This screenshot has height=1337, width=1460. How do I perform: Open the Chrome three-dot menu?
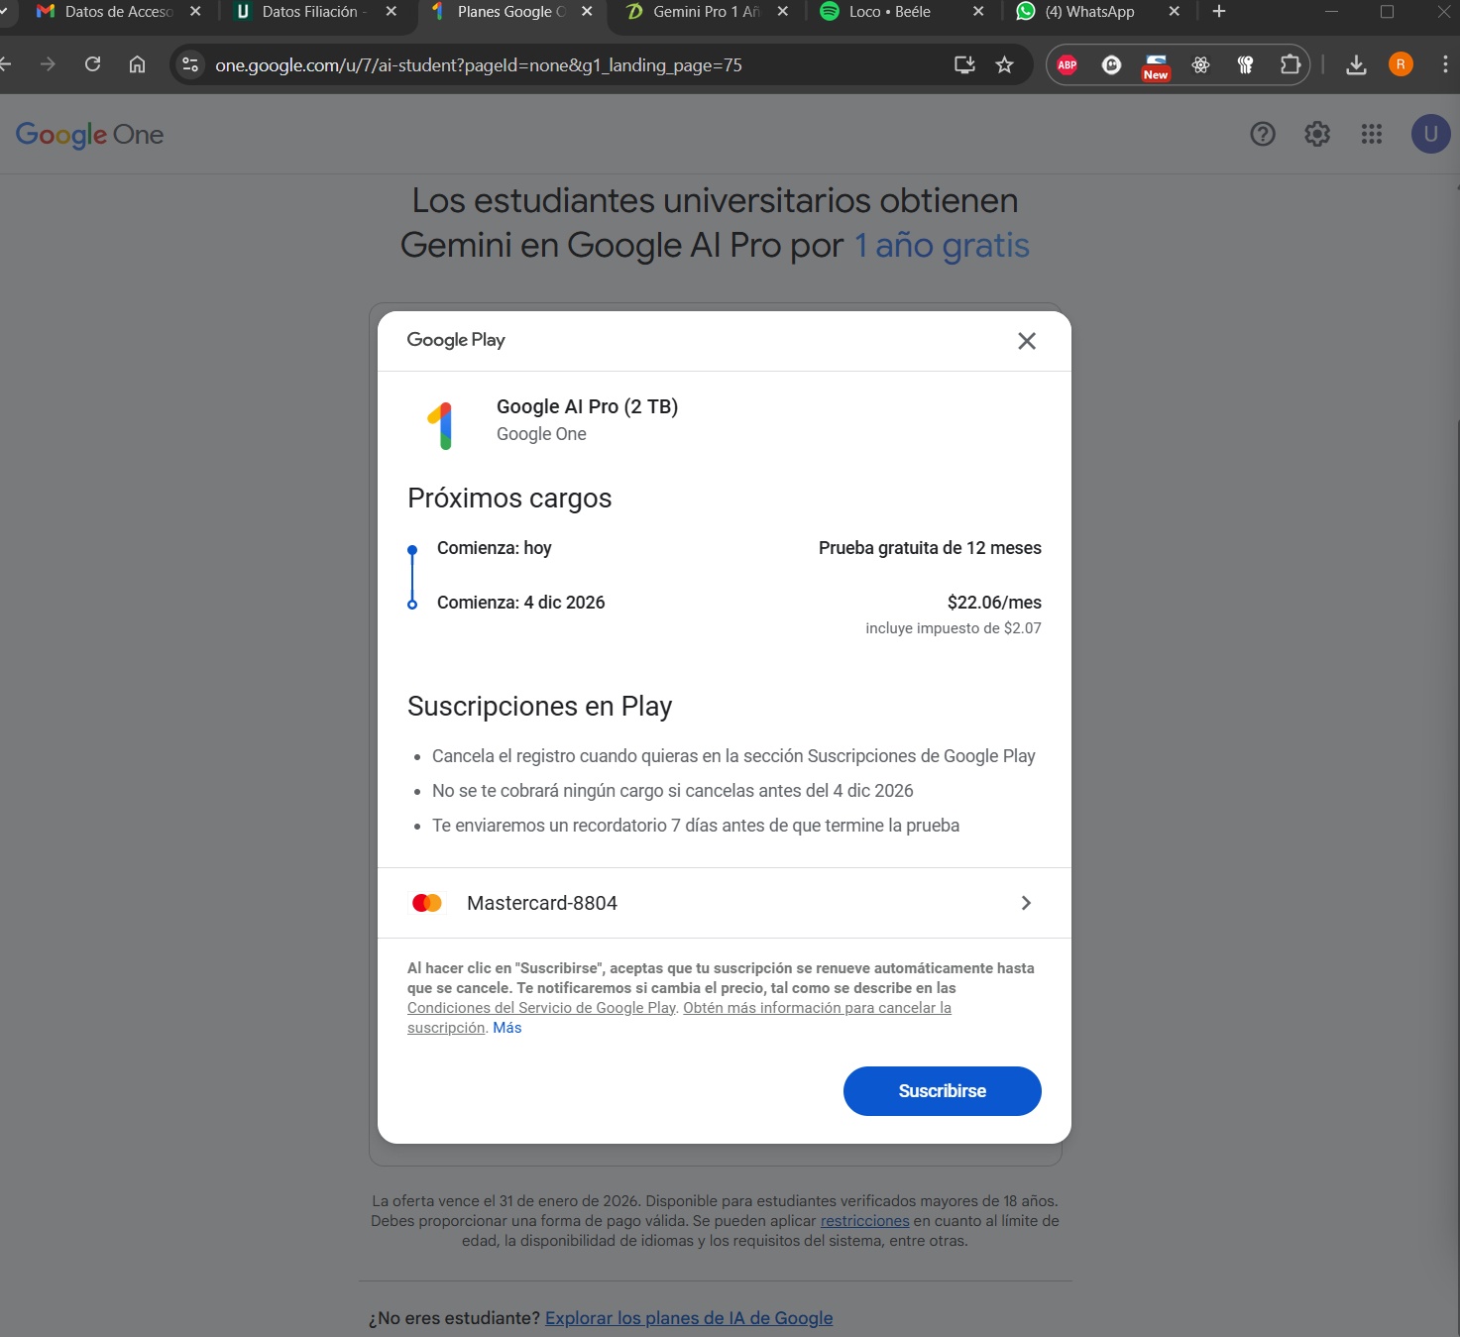click(x=1445, y=65)
